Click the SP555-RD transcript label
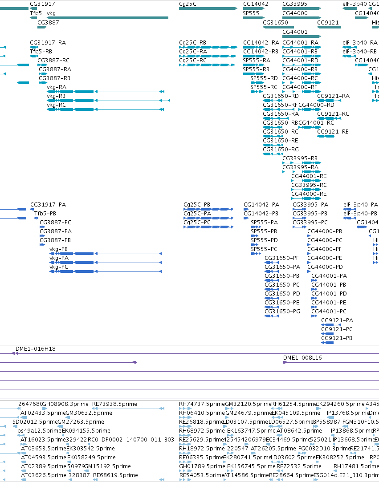 coord(264,78)
